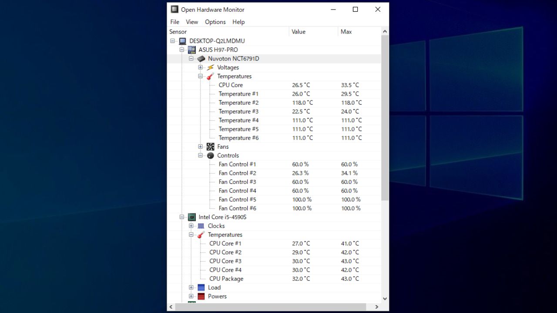Screen dimensions: 557x313
Task: Click the 26.3 % value of Fan Control #2
Action: coord(300,173)
